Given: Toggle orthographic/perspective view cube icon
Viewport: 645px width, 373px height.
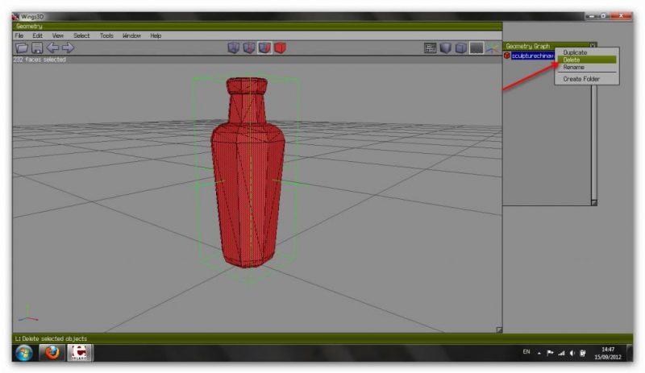Looking at the screenshot, I should point(460,48).
